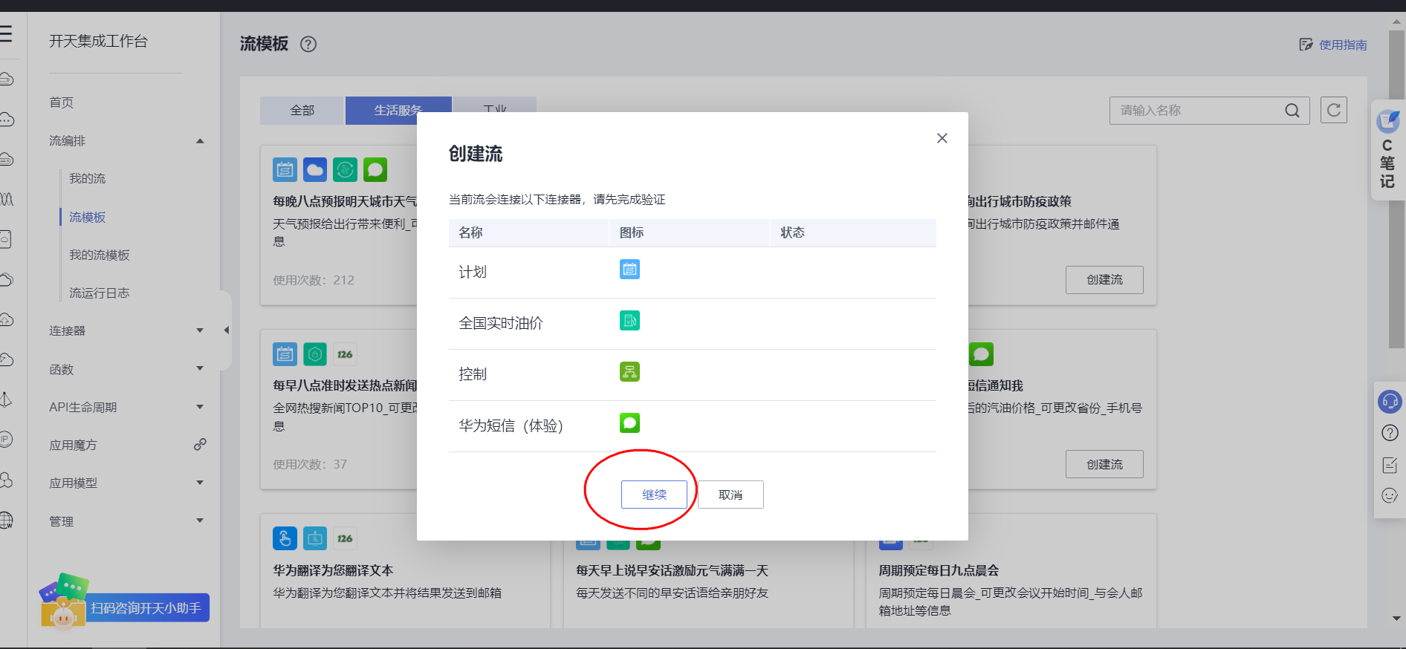This screenshot has width=1406, height=649.
Task: Click the 继续 button in the dialog
Action: (654, 495)
